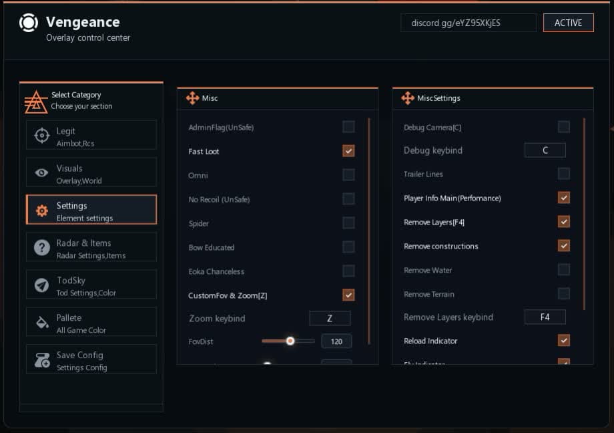614x433 pixels.
Task: Click the MiscSettings panel move icon
Action: pyautogui.click(x=408, y=98)
